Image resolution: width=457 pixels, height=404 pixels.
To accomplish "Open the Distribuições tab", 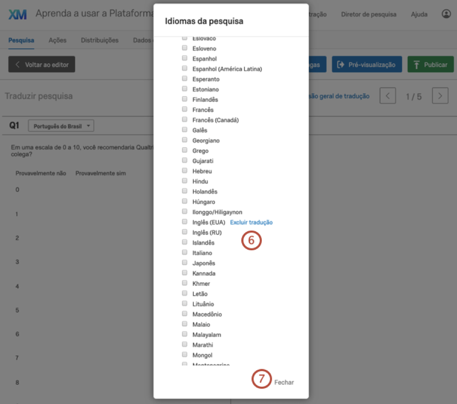I will [x=99, y=40].
